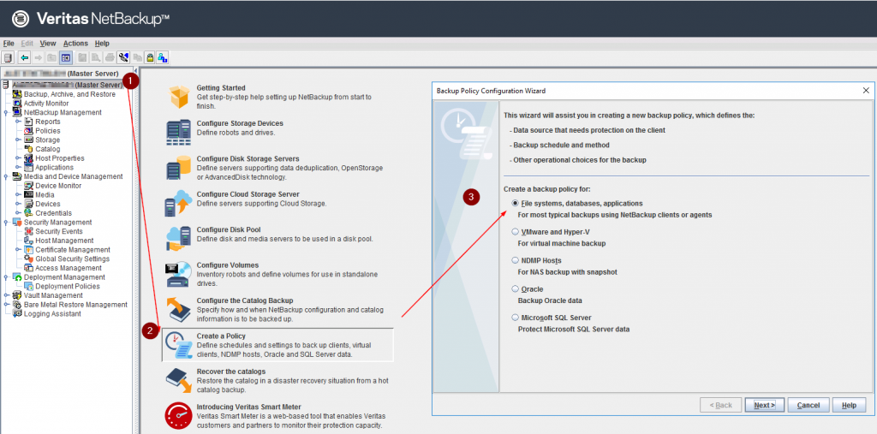Screen dimensions: 877x434
Task: Close the Backup Policy Configuration Wizard dialog
Action: click(865, 90)
